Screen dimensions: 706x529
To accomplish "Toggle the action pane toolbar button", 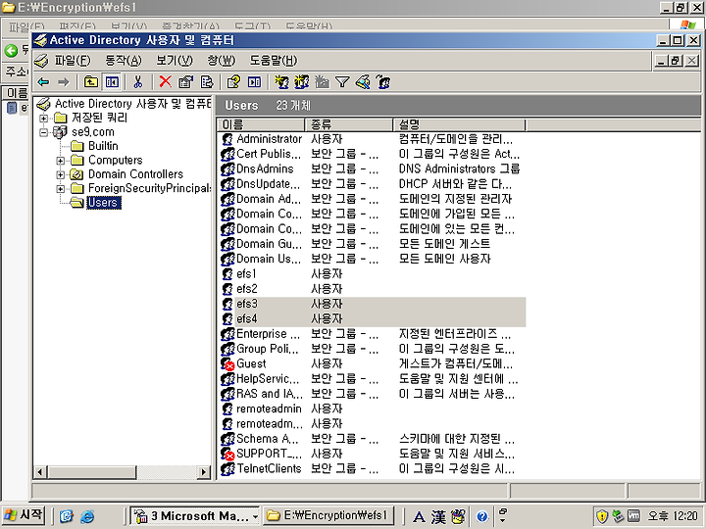I will (254, 82).
